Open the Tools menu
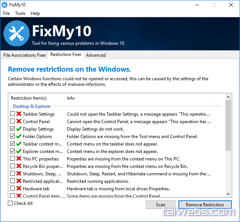The height and width of the screenshot is (222, 240). [20, 13]
